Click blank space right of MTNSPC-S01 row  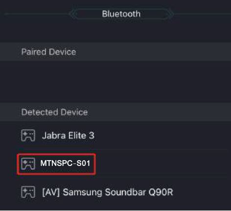162,164
